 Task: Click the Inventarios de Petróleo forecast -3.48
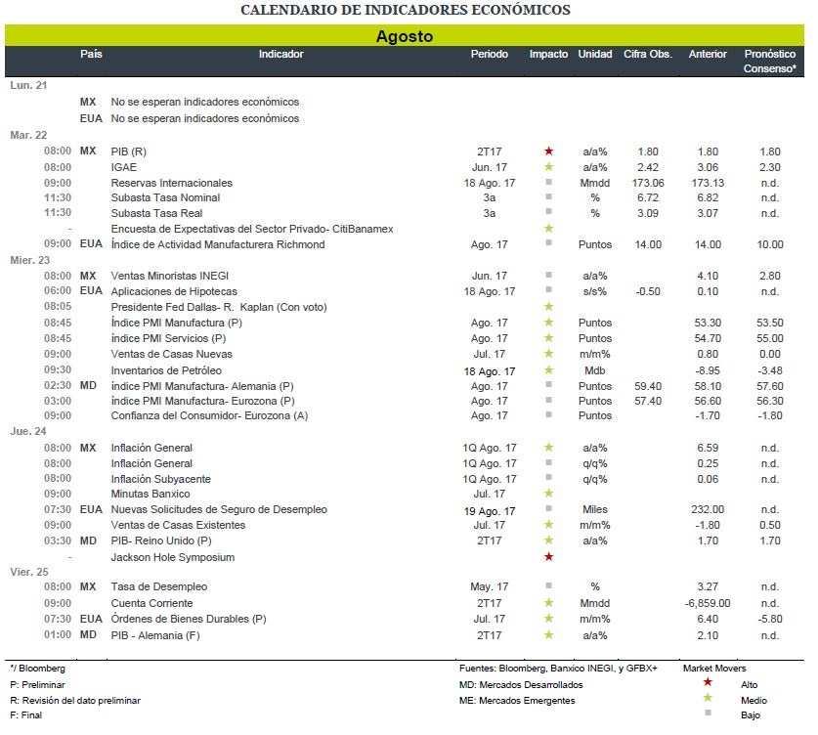click(769, 370)
